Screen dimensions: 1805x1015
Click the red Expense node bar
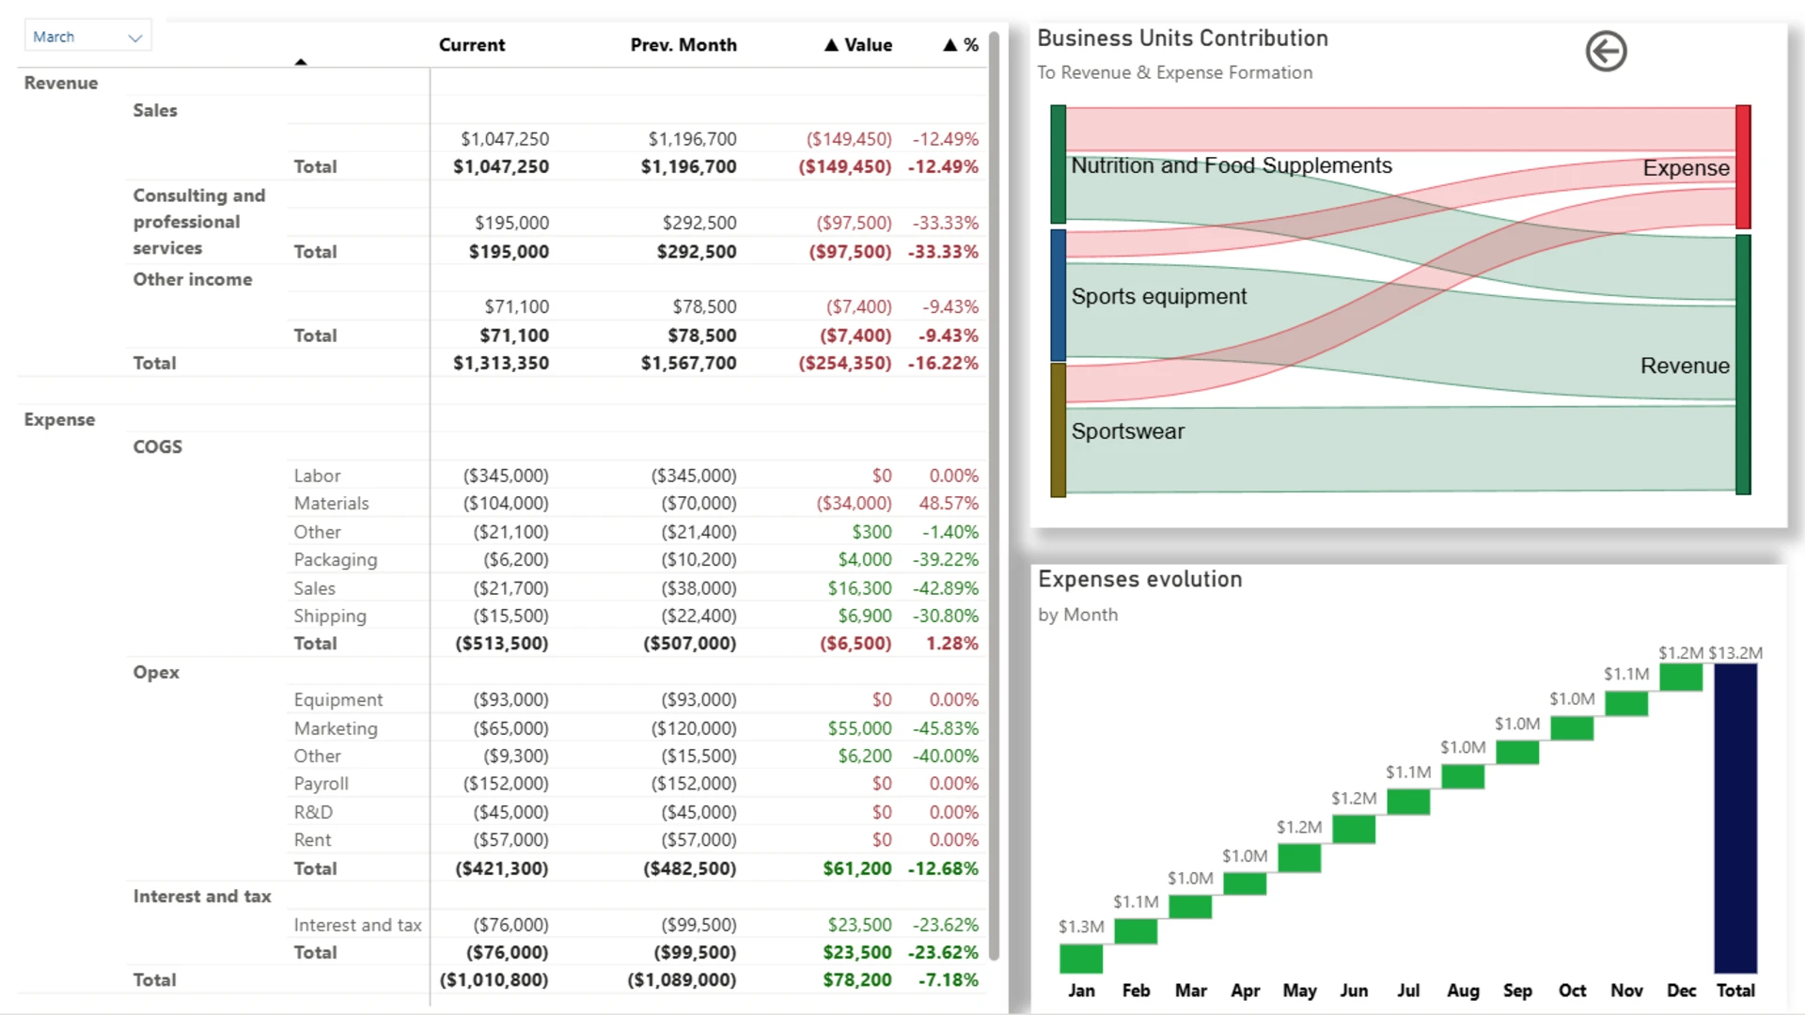(x=1743, y=166)
